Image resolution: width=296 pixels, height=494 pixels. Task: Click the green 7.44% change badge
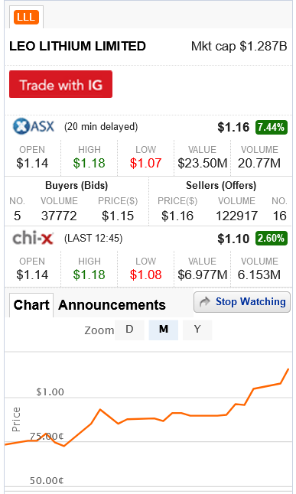pyautogui.click(x=271, y=127)
